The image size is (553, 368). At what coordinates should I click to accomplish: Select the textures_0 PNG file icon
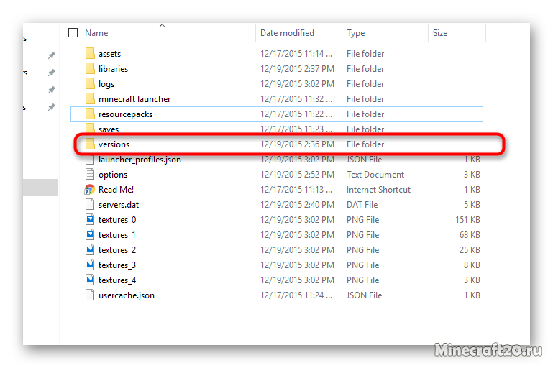[x=90, y=220]
